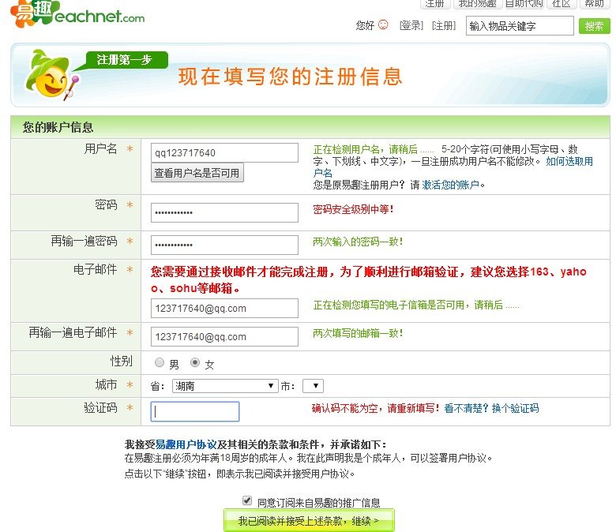Click the green 搜索 search button
This screenshot has width=616, height=532.
point(594,26)
